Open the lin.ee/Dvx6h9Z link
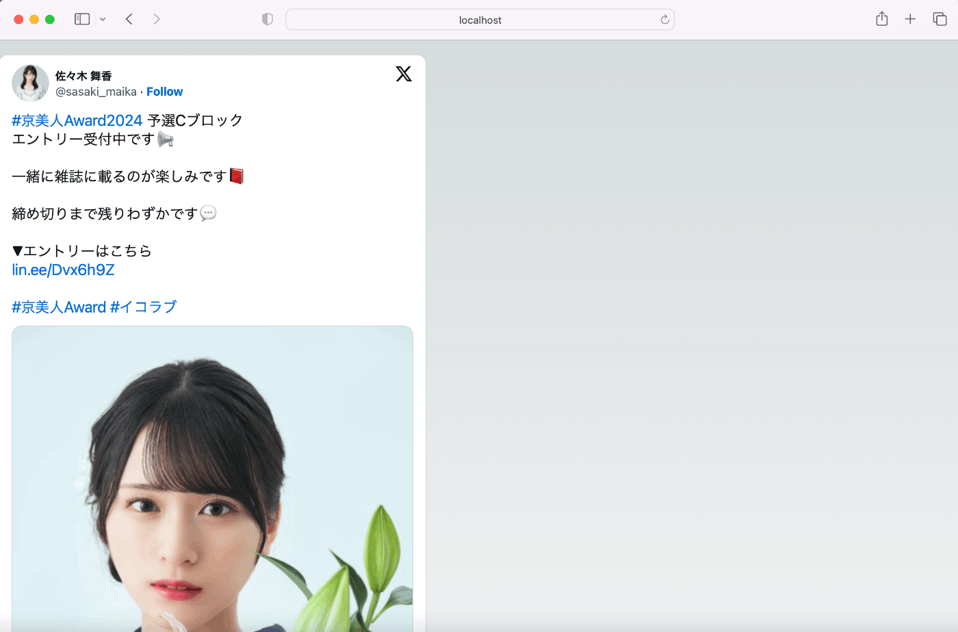 tap(63, 269)
